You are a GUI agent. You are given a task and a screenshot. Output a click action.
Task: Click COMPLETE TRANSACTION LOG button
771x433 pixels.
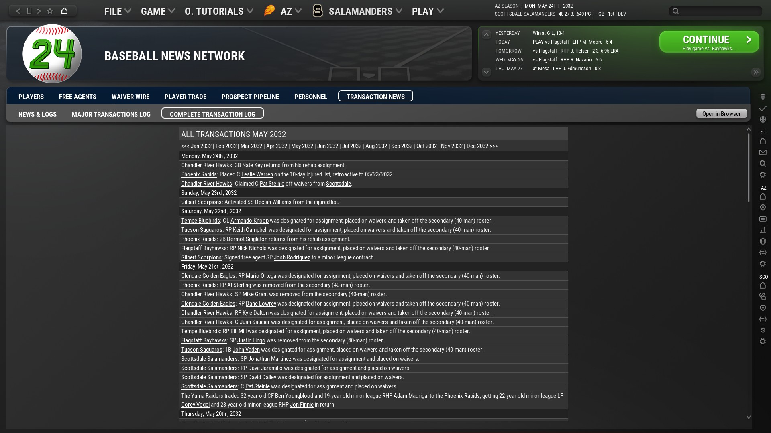coord(212,114)
